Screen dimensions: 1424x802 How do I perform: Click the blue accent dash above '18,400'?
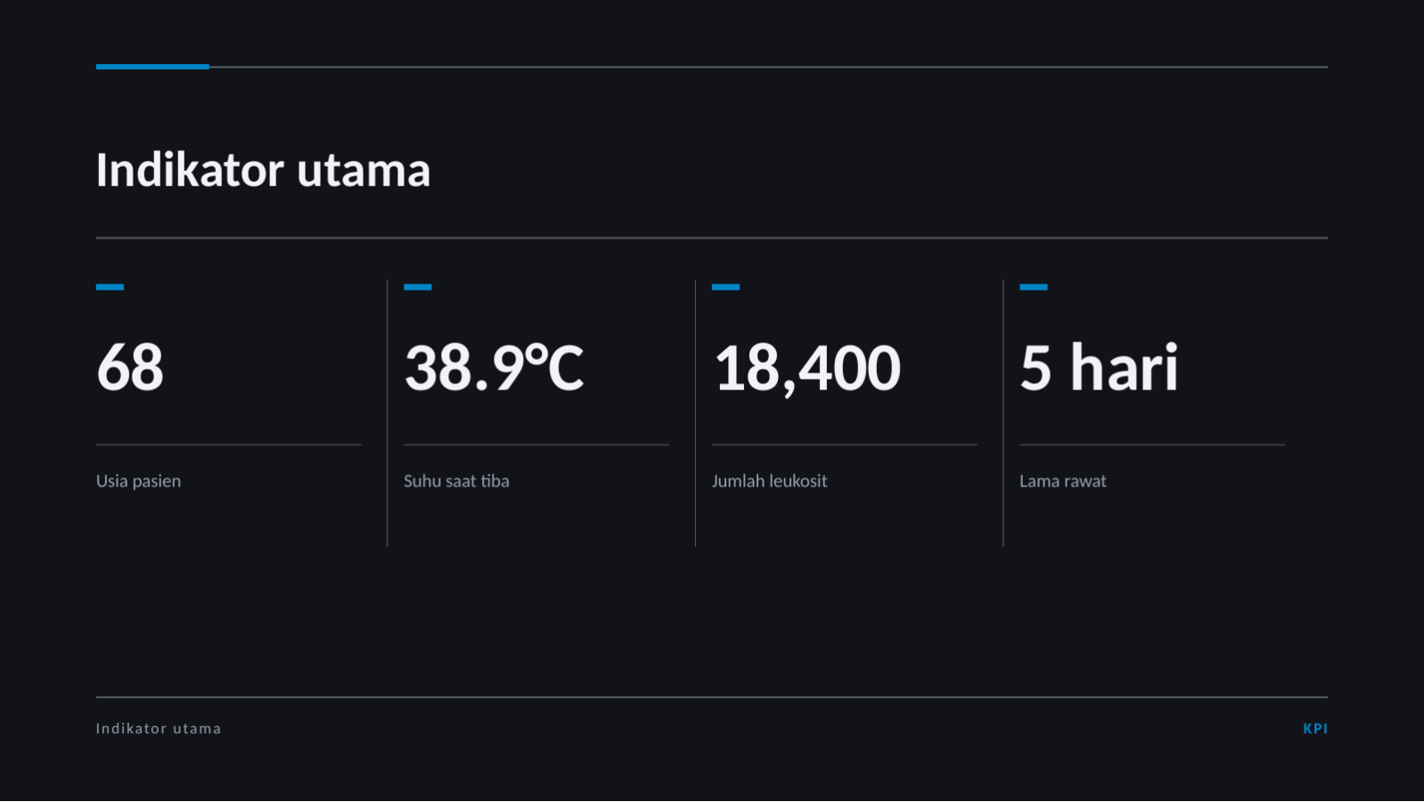(725, 287)
